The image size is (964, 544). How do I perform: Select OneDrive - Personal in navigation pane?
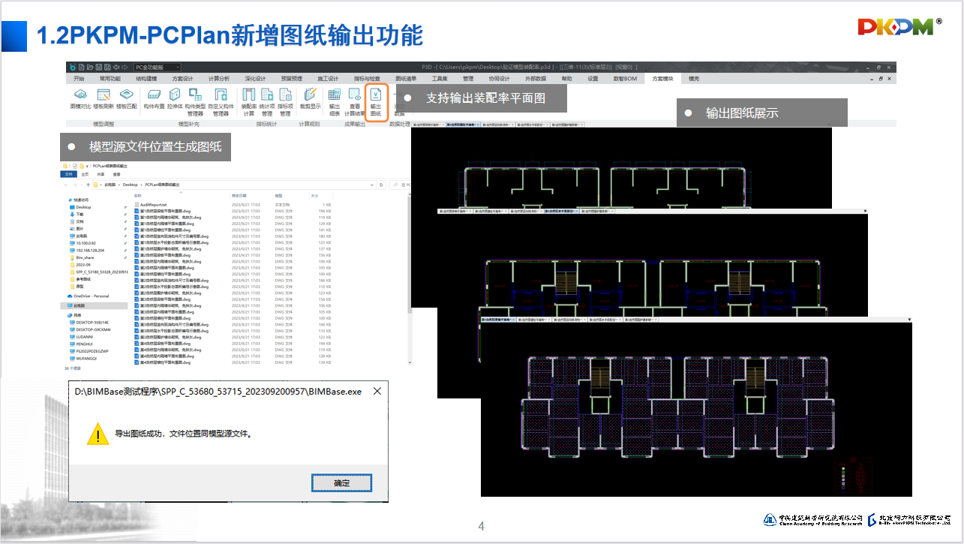pos(91,296)
